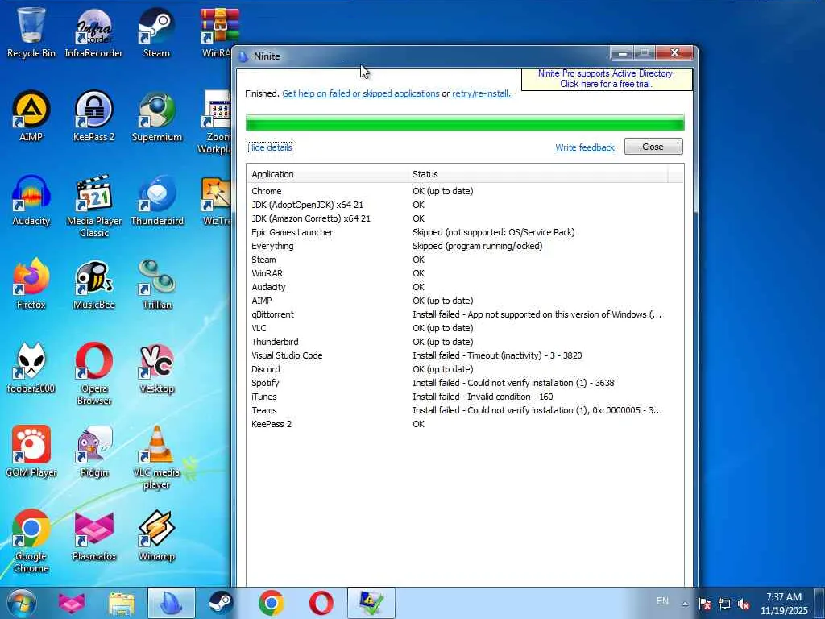Launch Steam from the desktop shortcut
Image resolution: width=825 pixels, height=619 pixels.
156,32
